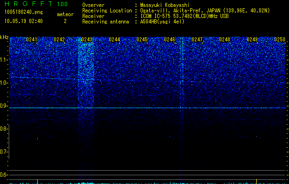The height and width of the screenshot is (184, 289).
Task: Click the 0248 time marker
Action: point(225,40)
